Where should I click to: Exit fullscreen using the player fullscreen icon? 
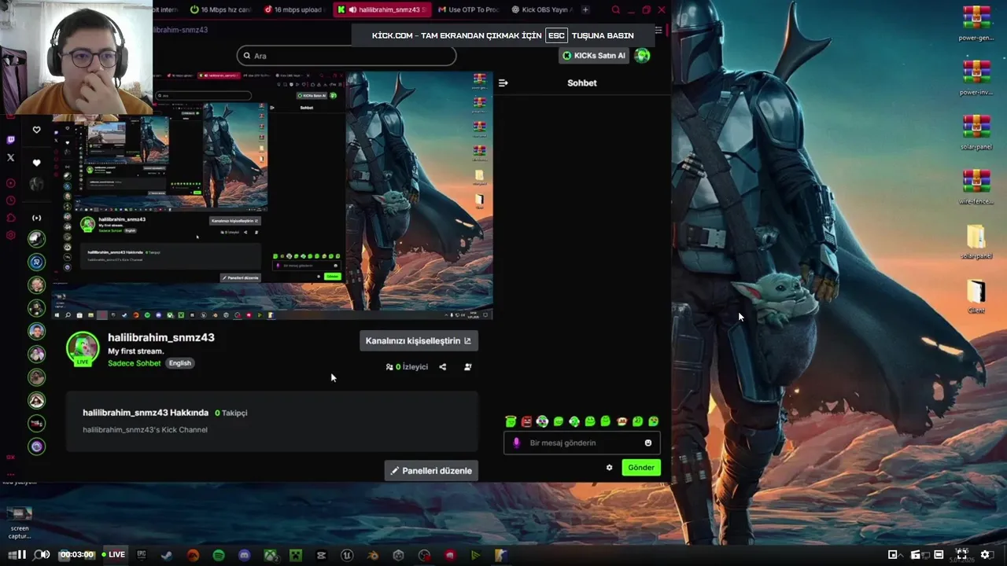coord(961,554)
